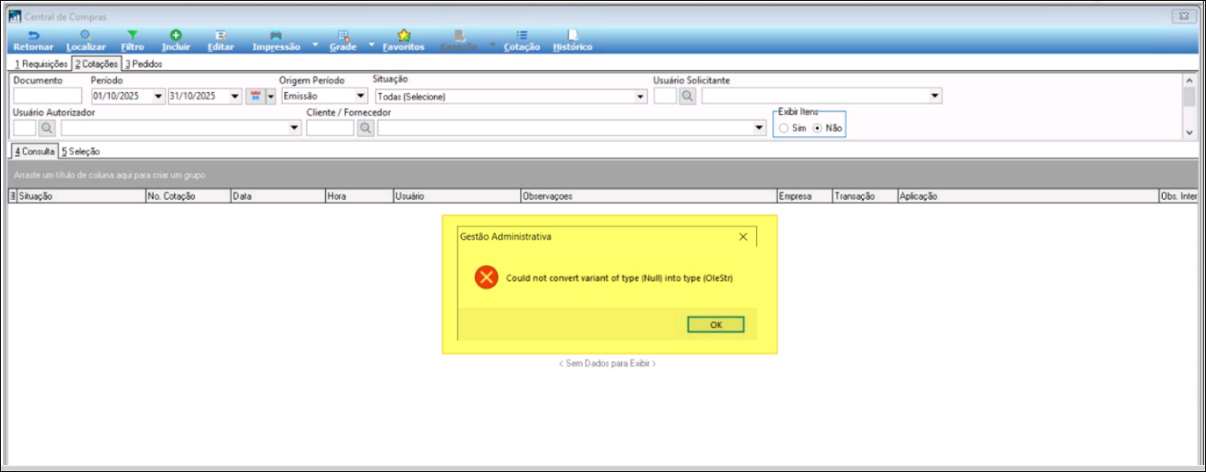
Task: Click the Cotação toolbar icon
Action: 521,36
